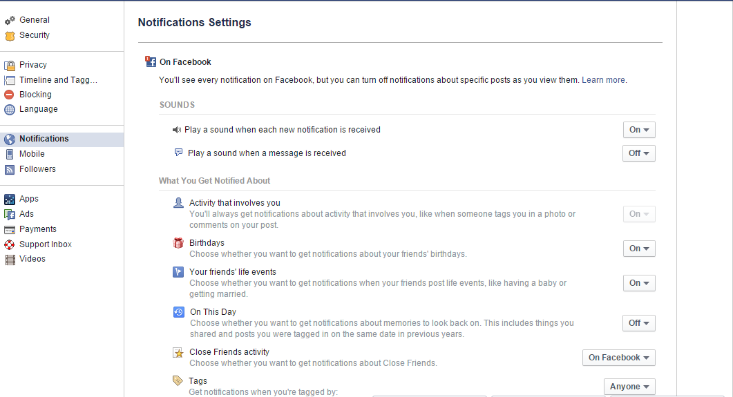The width and height of the screenshot is (733, 397).
Task: Click 'Close Friends activity' title
Action: 229,352
